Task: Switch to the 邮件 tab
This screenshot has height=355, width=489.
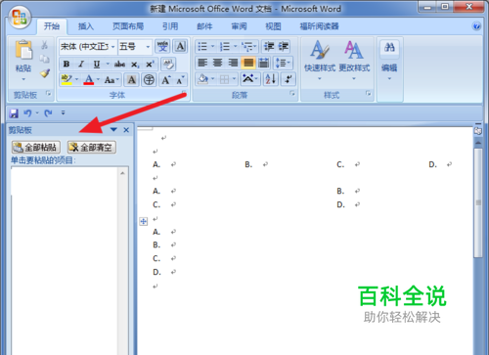Action: pos(204,26)
